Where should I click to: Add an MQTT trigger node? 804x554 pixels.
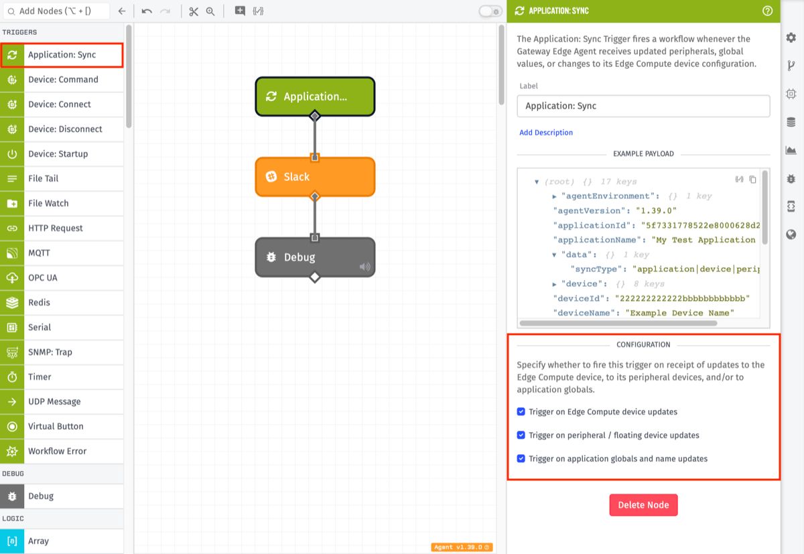tap(62, 253)
